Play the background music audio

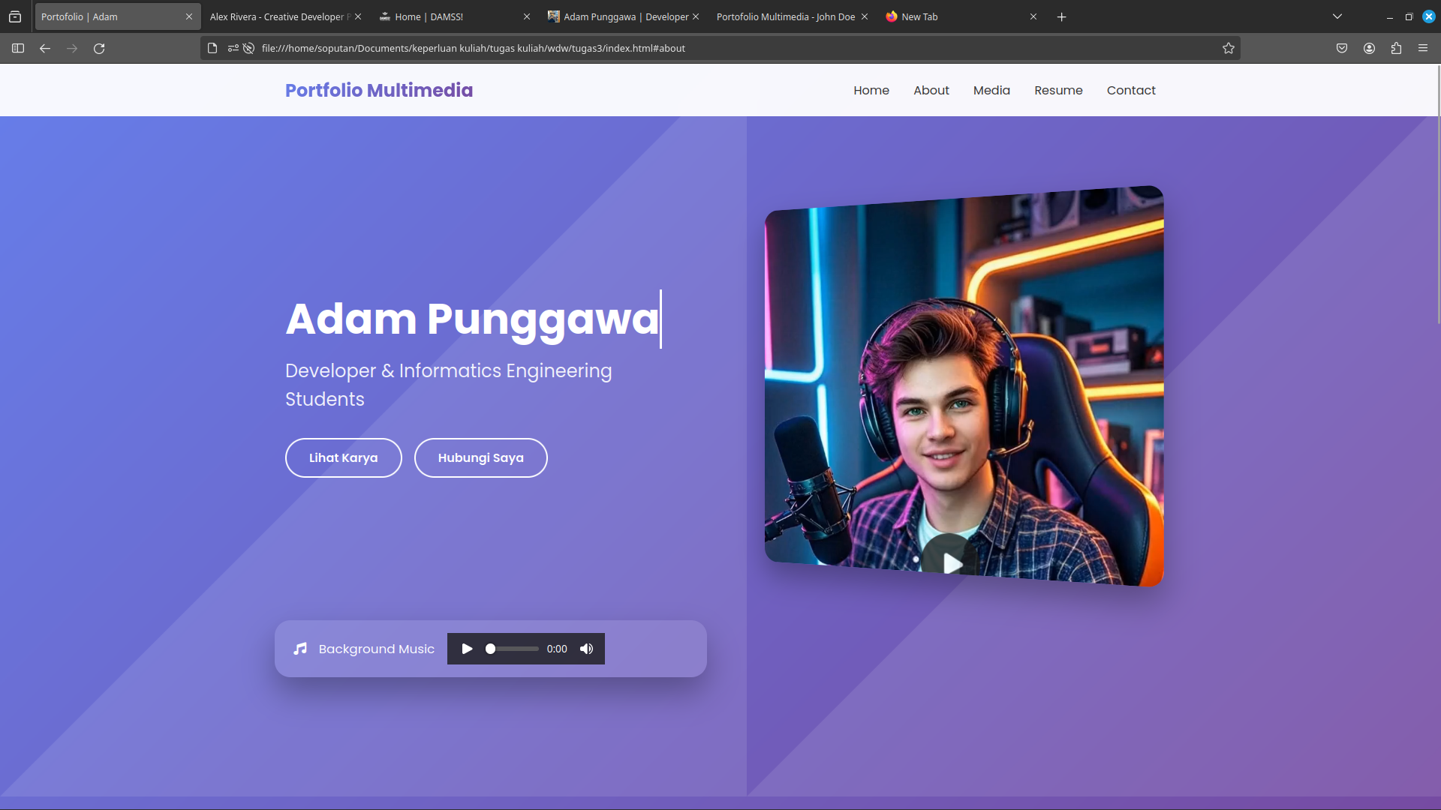[x=467, y=649]
